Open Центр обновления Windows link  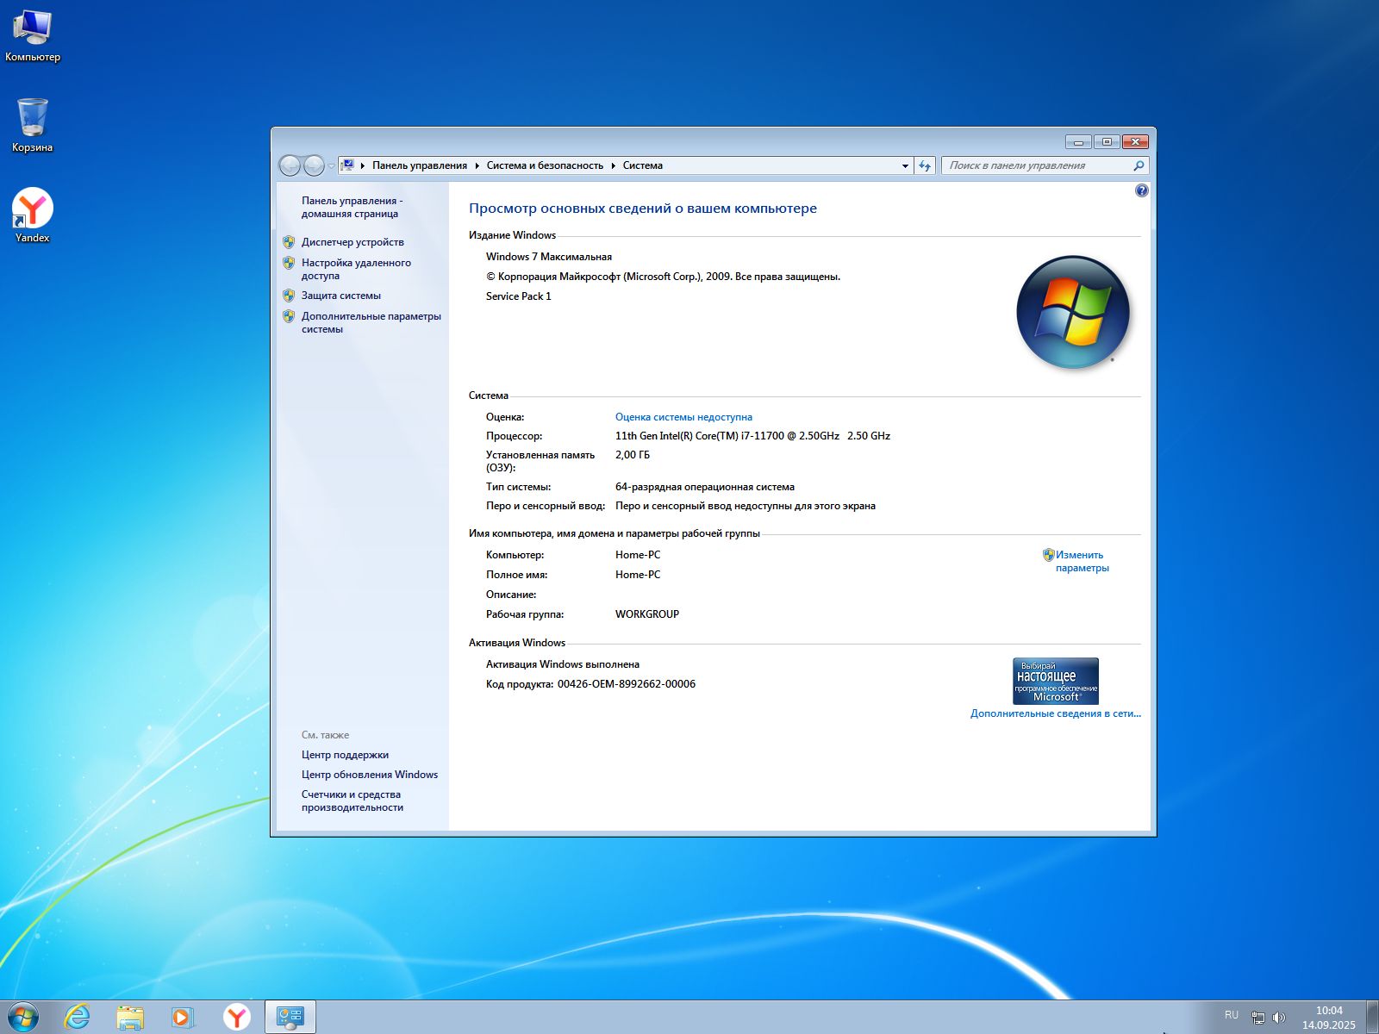click(370, 775)
